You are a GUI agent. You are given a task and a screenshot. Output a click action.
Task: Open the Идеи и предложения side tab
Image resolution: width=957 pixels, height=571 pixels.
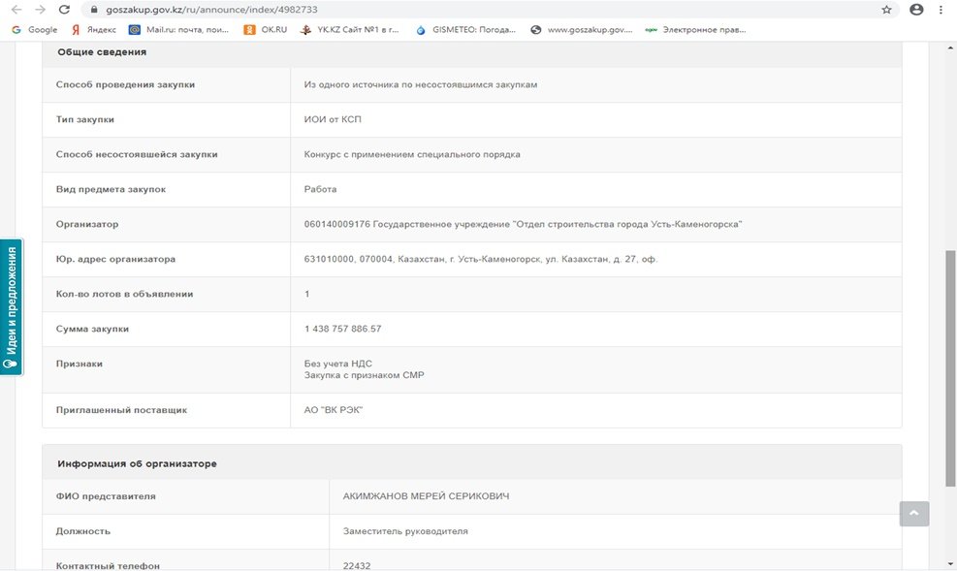click(x=11, y=306)
